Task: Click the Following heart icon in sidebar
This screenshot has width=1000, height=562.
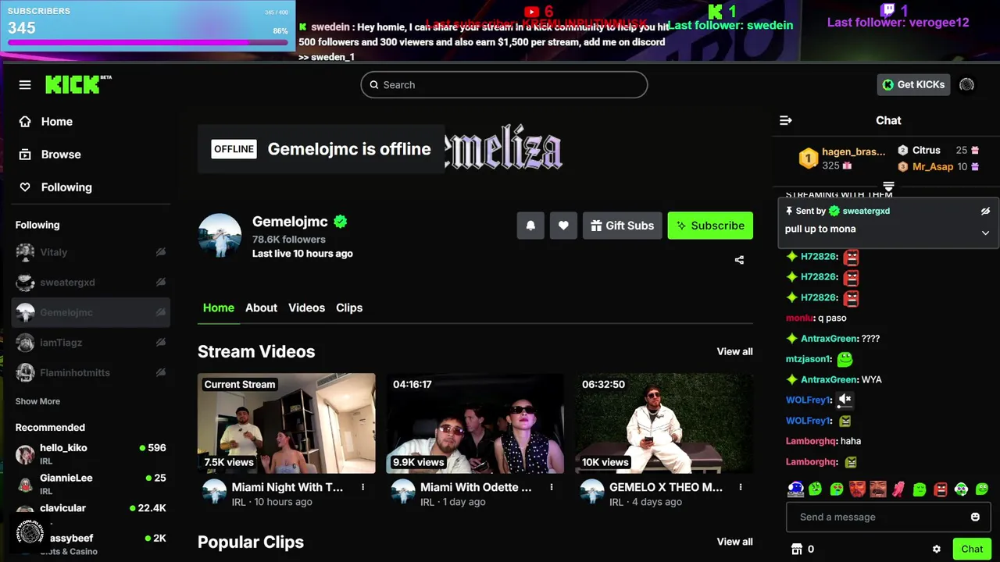Action: [x=25, y=187]
